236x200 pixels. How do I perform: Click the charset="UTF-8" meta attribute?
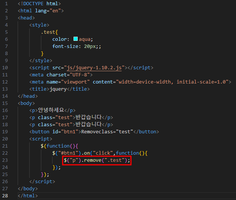tap(68, 75)
